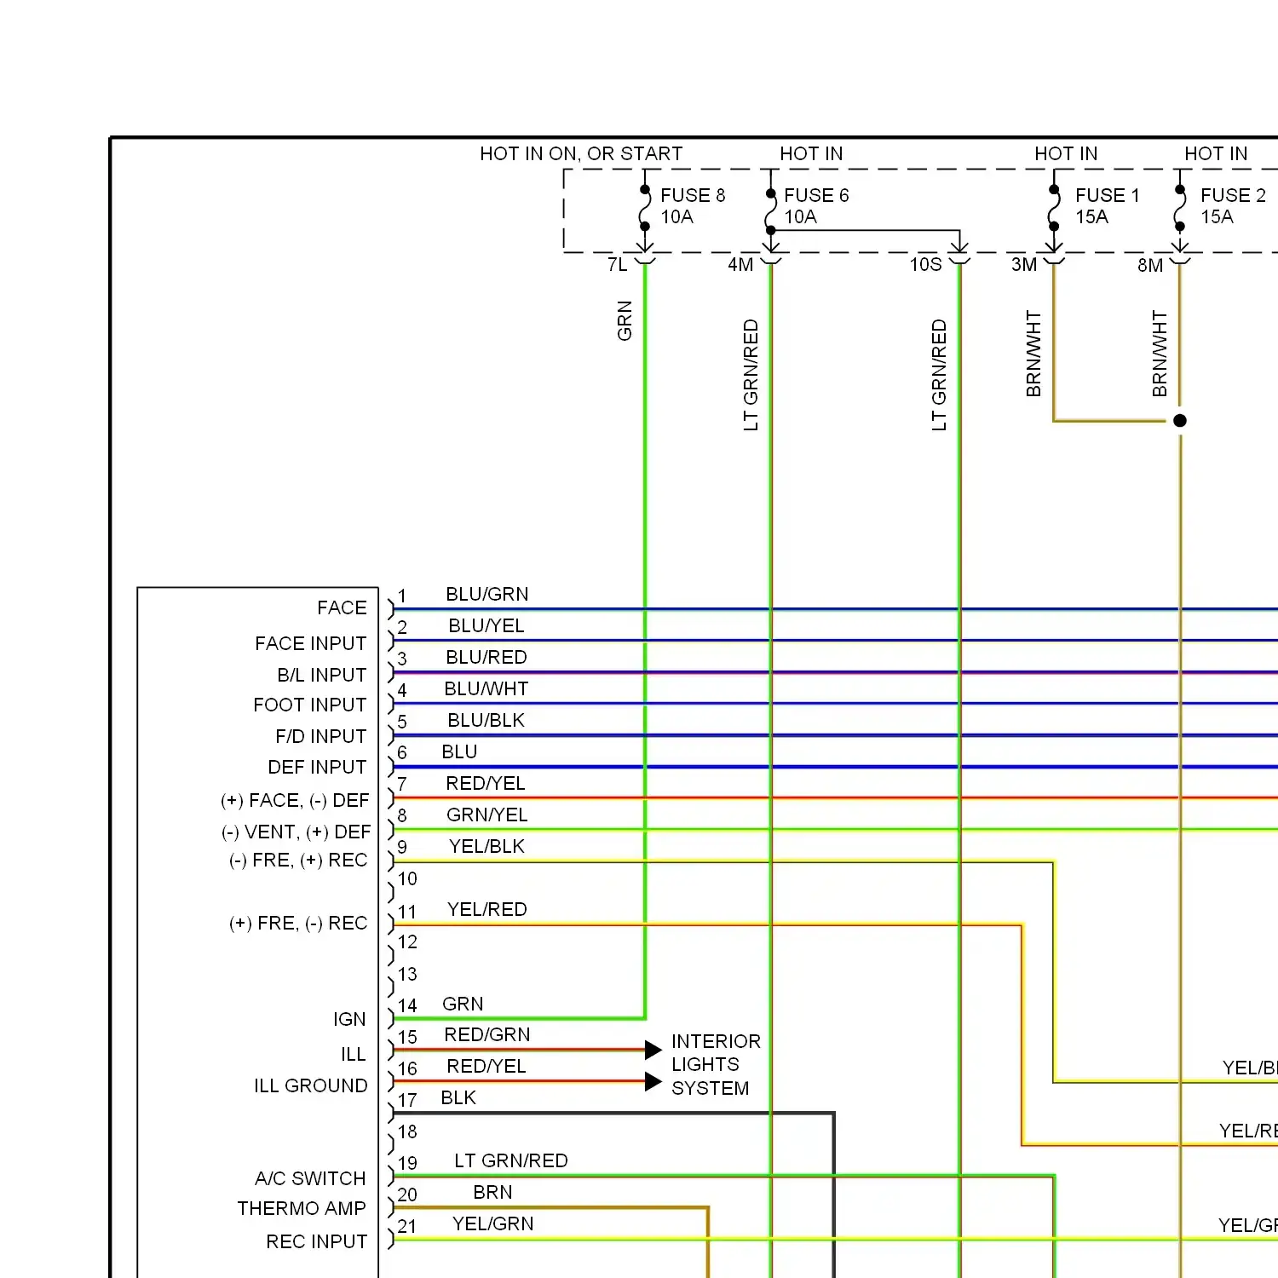The image size is (1278, 1278).
Task: Select the '(-) FRE, (+) REC' label
Action: tap(298, 861)
